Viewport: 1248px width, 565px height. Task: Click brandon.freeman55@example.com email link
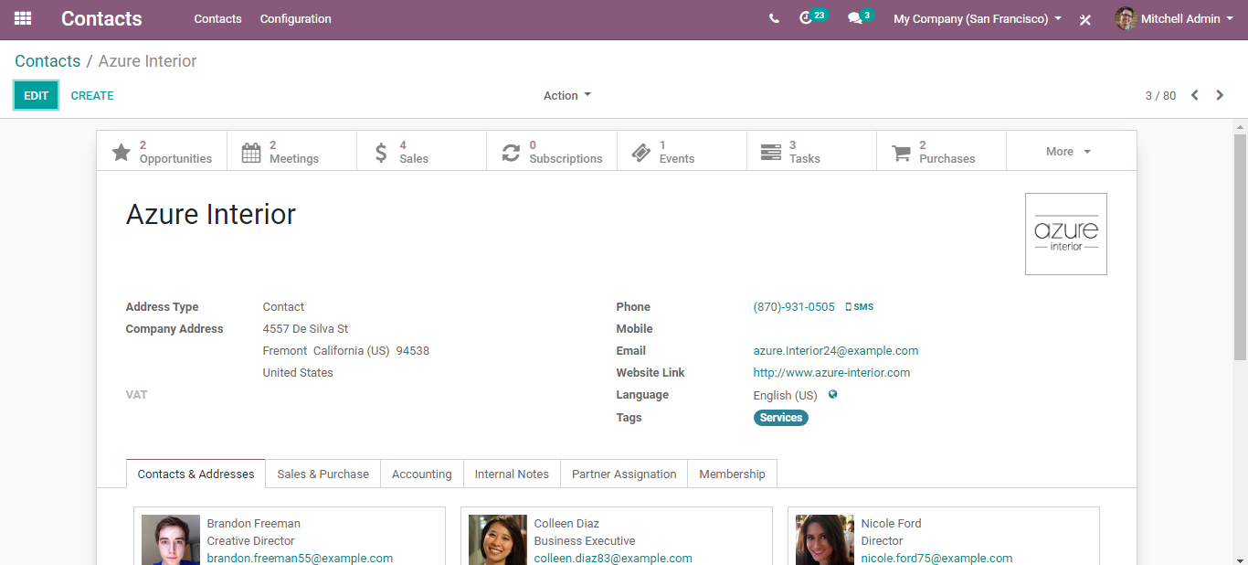(300, 559)
